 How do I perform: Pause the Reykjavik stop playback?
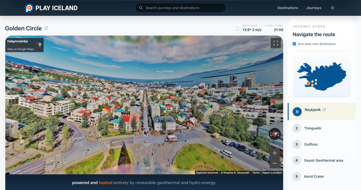[297, 112]
